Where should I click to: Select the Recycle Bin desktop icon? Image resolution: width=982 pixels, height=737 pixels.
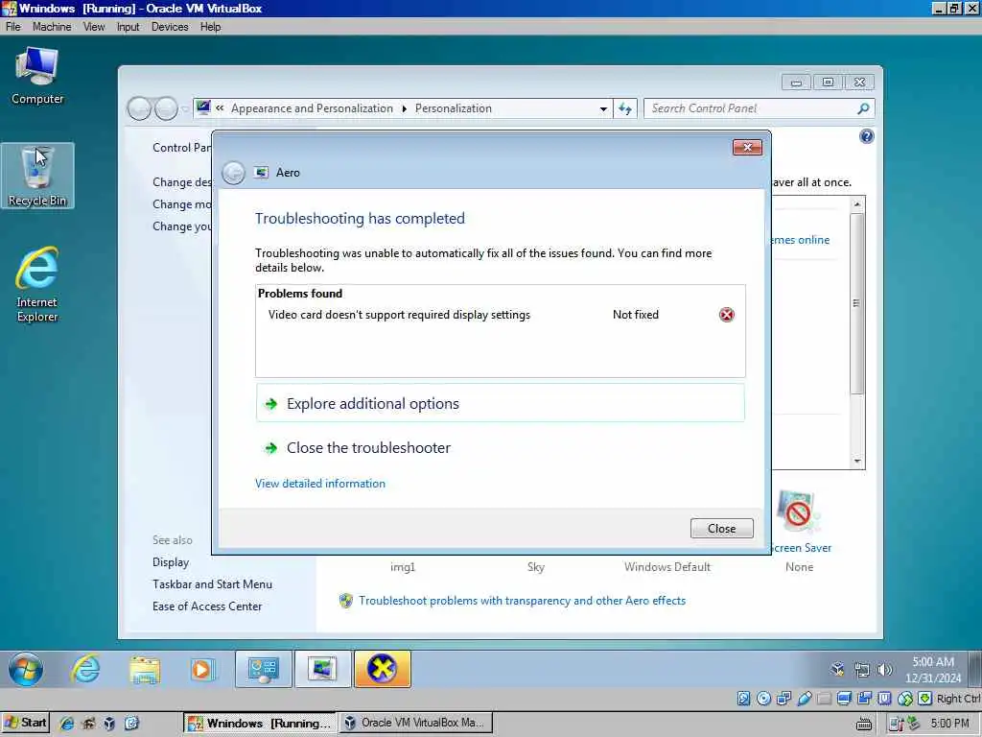click(x=37, y=176)
